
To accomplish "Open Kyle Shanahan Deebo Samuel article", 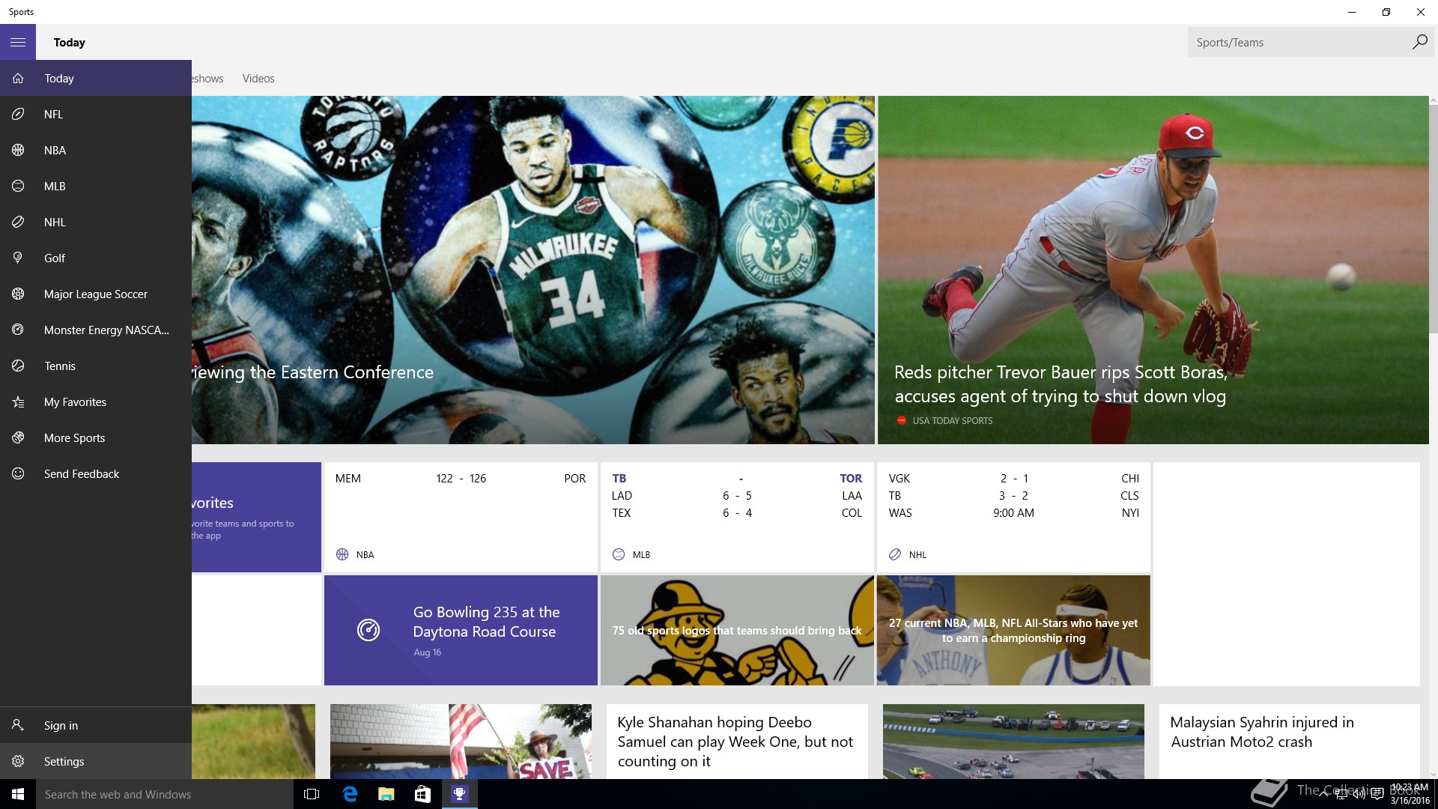I will tap(737, 742).
